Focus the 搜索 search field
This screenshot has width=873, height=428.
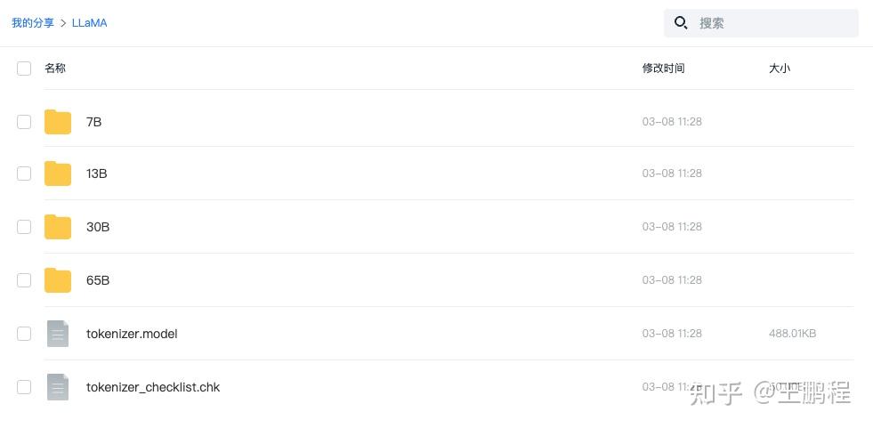(772, 23)
